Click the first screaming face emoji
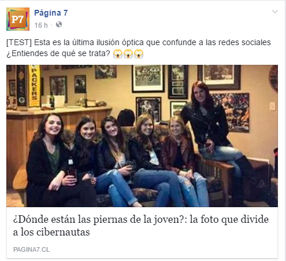 point(118,54)
